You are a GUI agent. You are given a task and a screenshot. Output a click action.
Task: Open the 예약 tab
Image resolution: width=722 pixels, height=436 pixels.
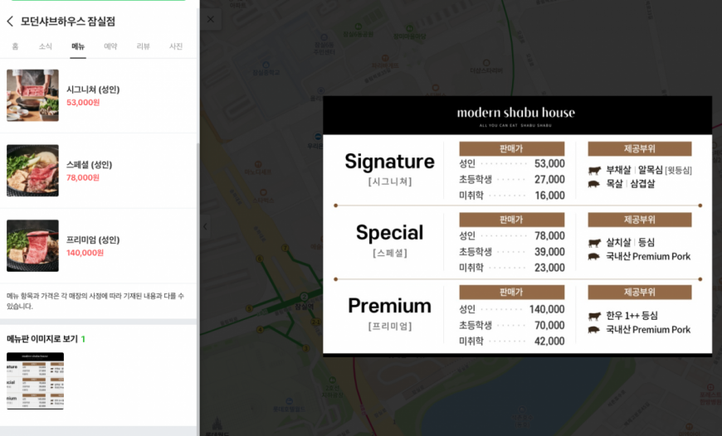(x=110, y=46)
